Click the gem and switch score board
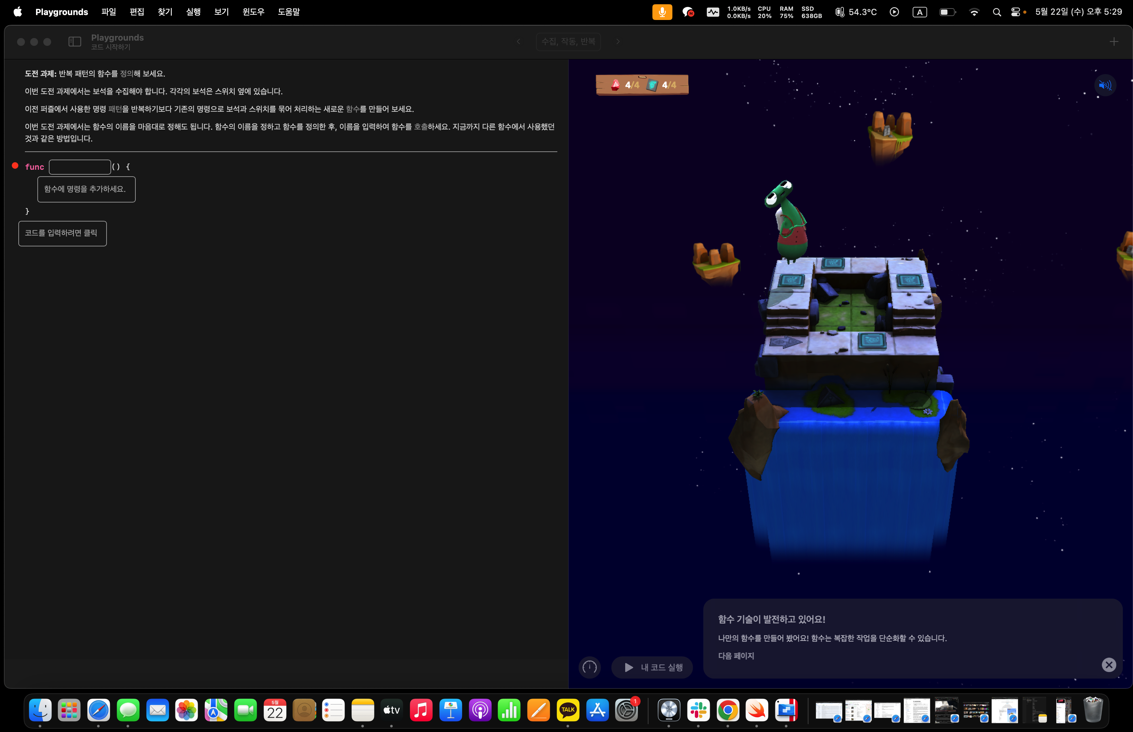This screenshot has width=1133, height=732. pos(642,85)
